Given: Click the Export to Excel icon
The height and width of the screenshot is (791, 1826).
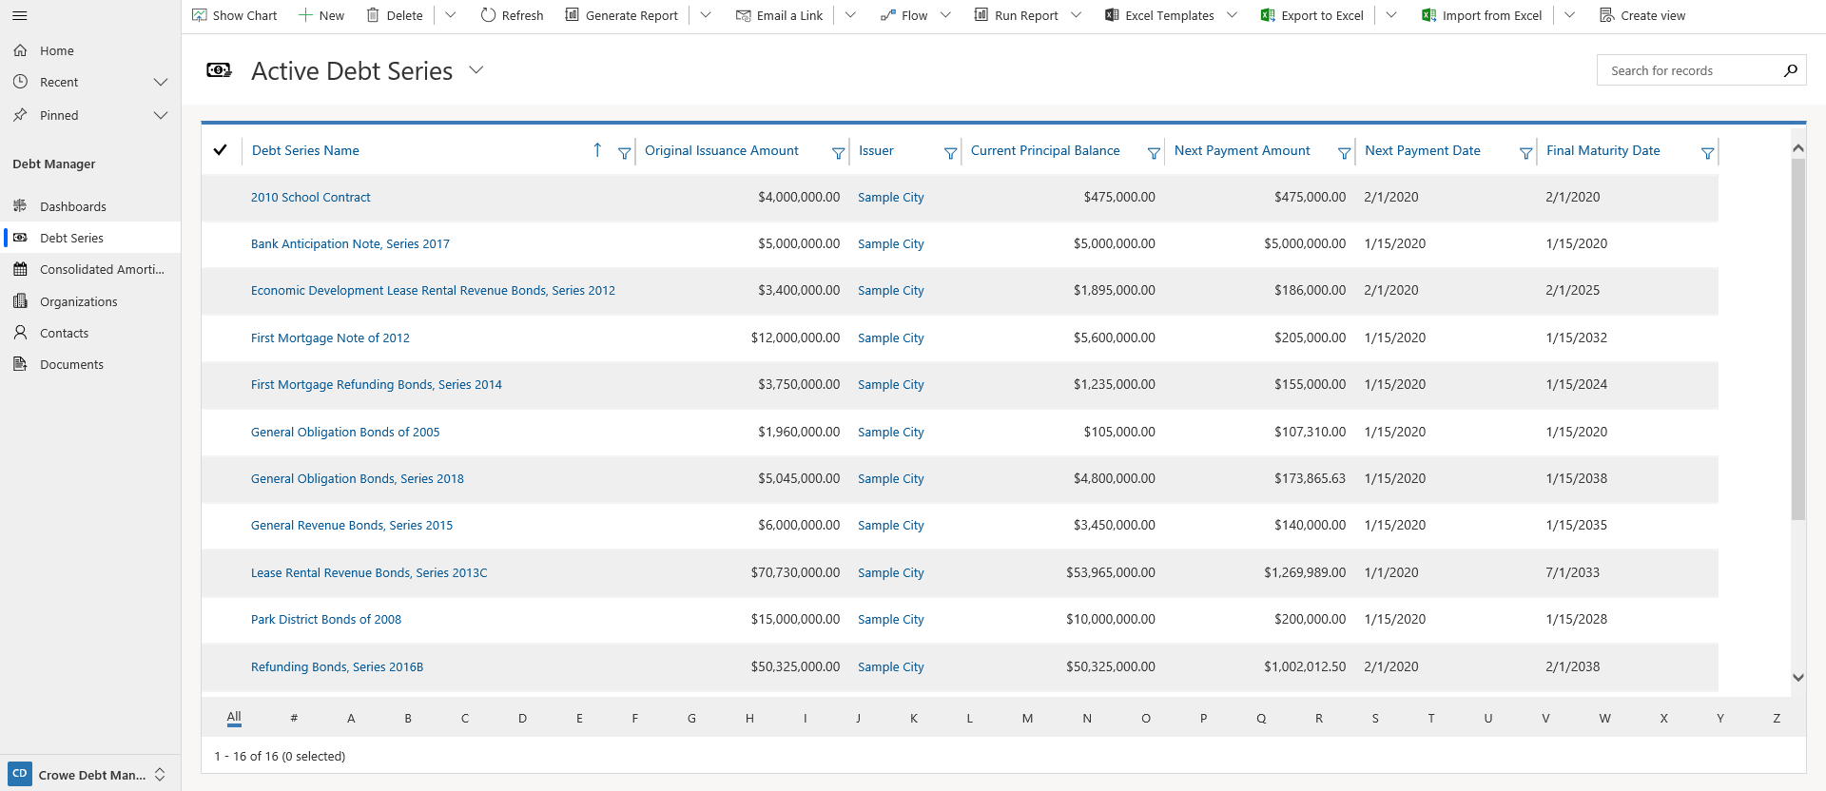Looking at the screenshot, I should 1268,15.
